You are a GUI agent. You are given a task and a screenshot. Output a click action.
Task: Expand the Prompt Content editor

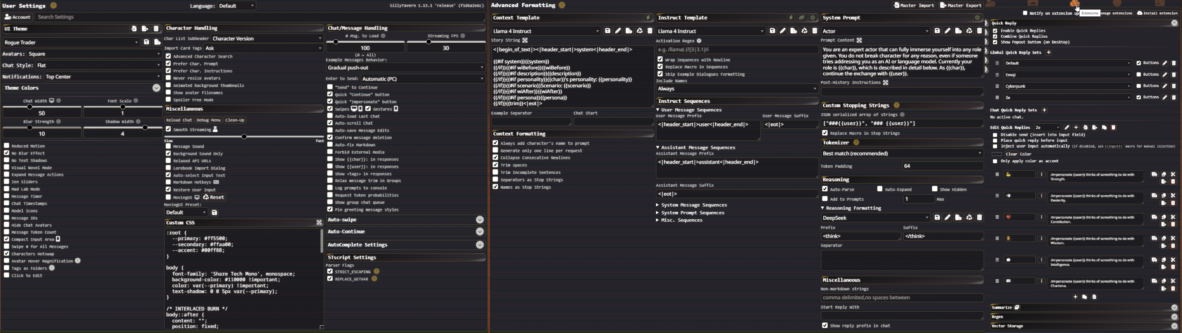click(859, 40)
